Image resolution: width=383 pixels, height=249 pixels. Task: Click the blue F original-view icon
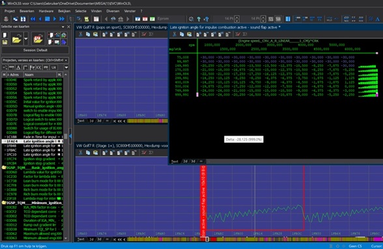(x=138, y=19)
